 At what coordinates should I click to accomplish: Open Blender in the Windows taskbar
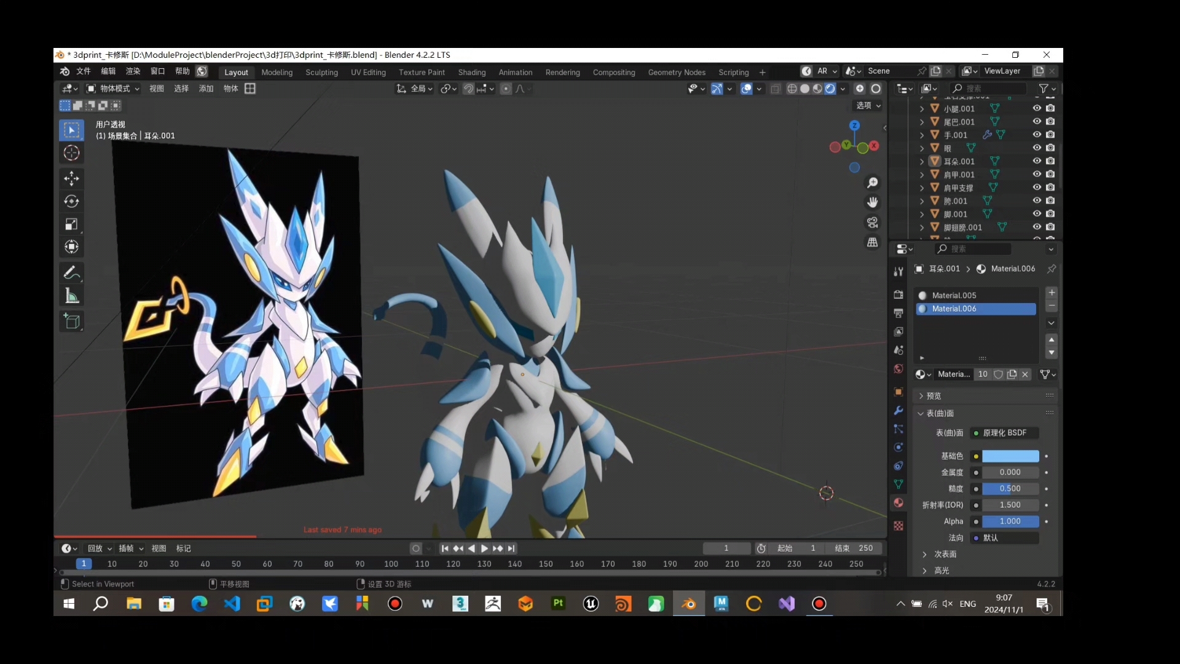pos(688,604)
